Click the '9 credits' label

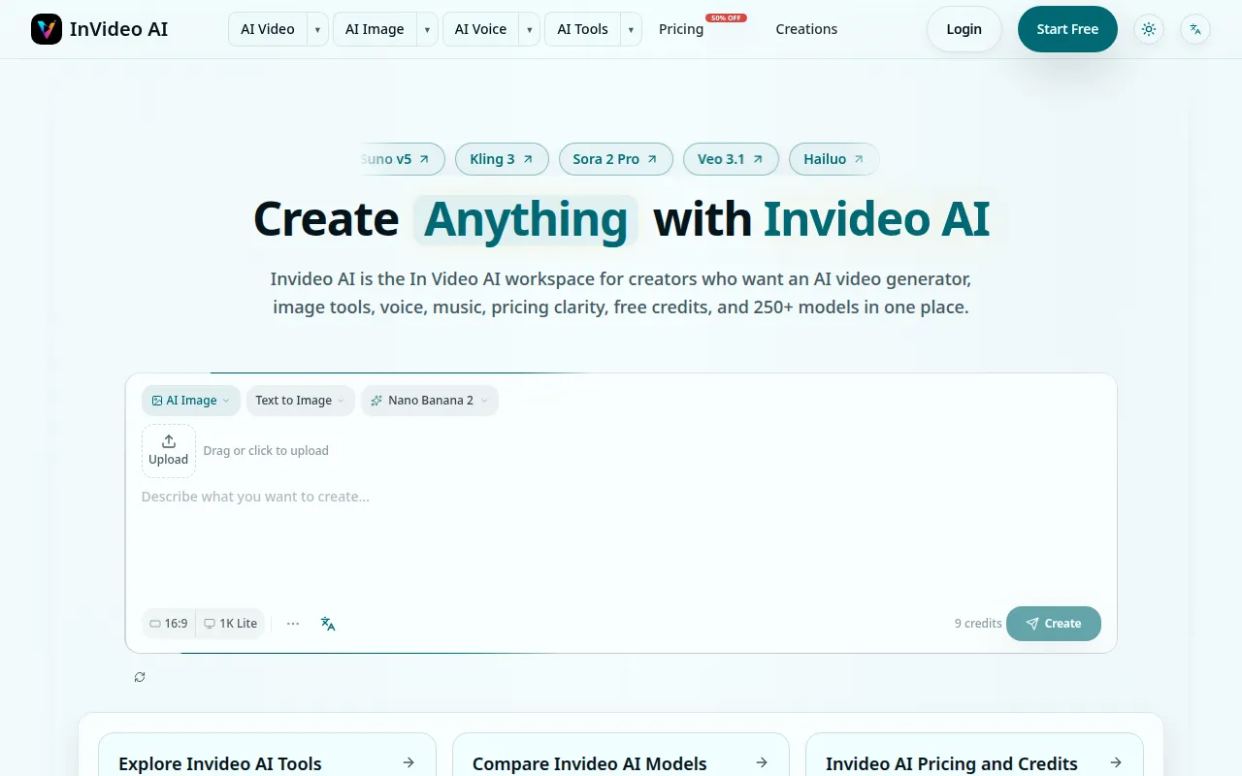click(x=978, y=624)
